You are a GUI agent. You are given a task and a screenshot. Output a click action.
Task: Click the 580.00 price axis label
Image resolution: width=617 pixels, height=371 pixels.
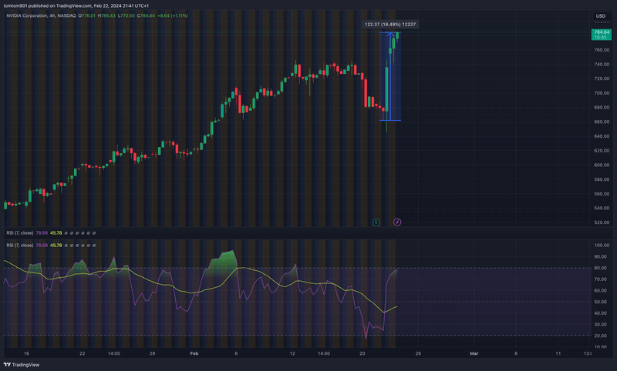(602, 179)
